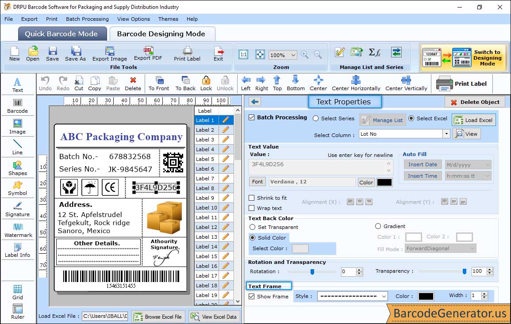Select the Barcode tool in sidebar

(18, 106)
